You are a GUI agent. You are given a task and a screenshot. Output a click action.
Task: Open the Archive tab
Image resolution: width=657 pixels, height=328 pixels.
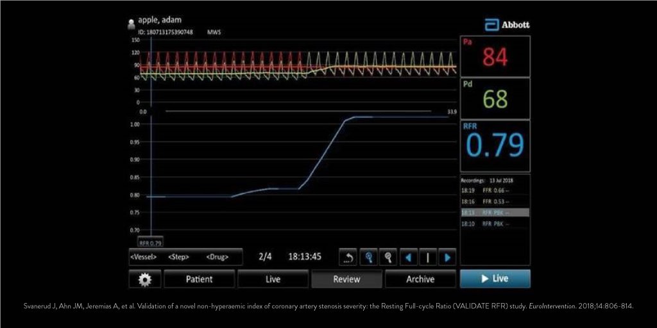420,279
